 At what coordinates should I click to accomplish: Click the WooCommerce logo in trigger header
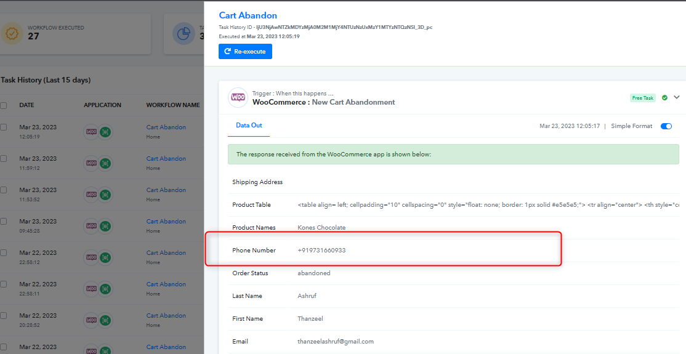238,97
